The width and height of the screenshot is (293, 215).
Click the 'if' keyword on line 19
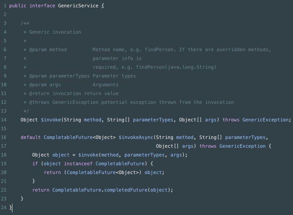[x=35, y=164]
